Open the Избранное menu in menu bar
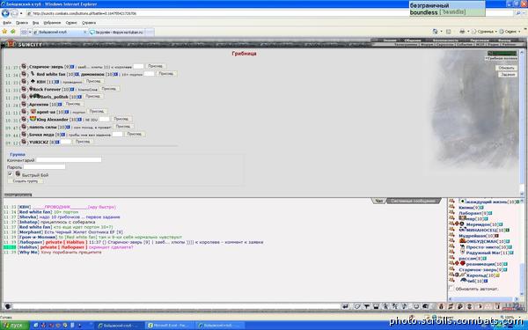 click(52, 23)
